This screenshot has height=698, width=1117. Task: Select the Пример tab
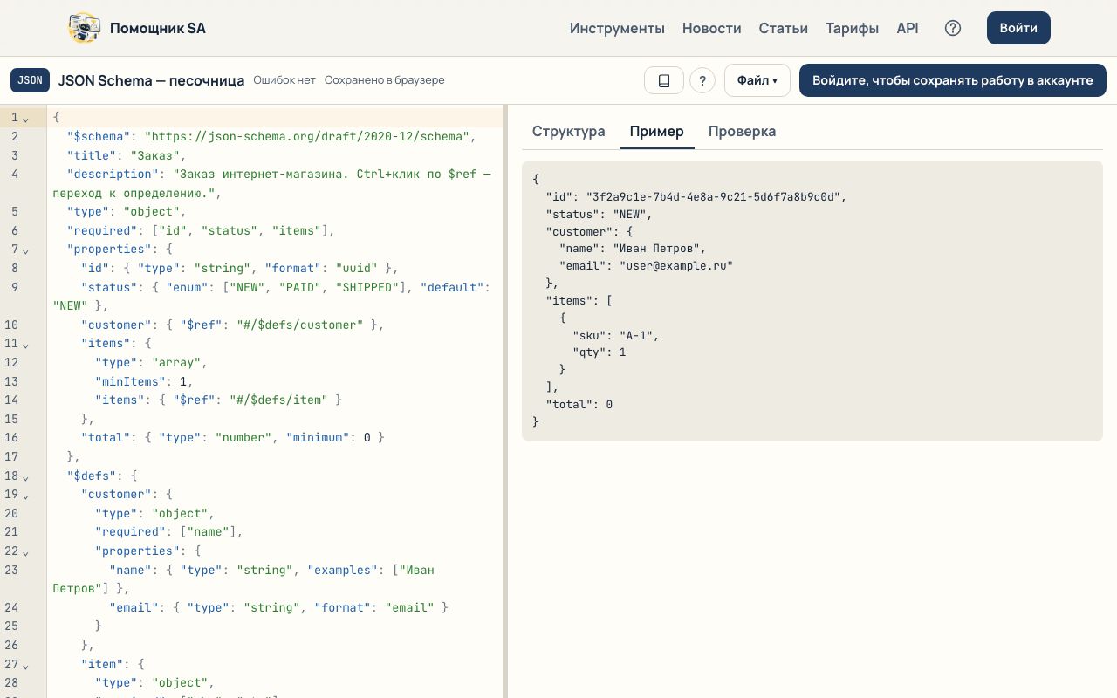[657, 131]
